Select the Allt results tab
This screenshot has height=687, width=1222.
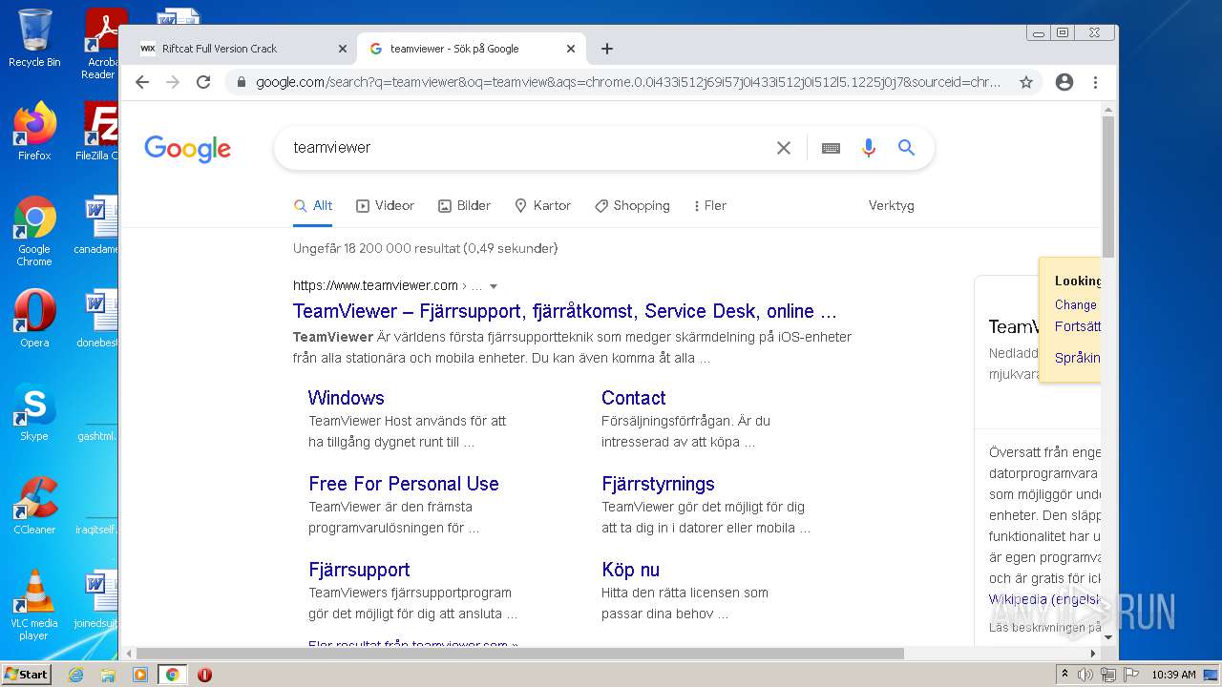pyautogui.click(x=313, y=206)
